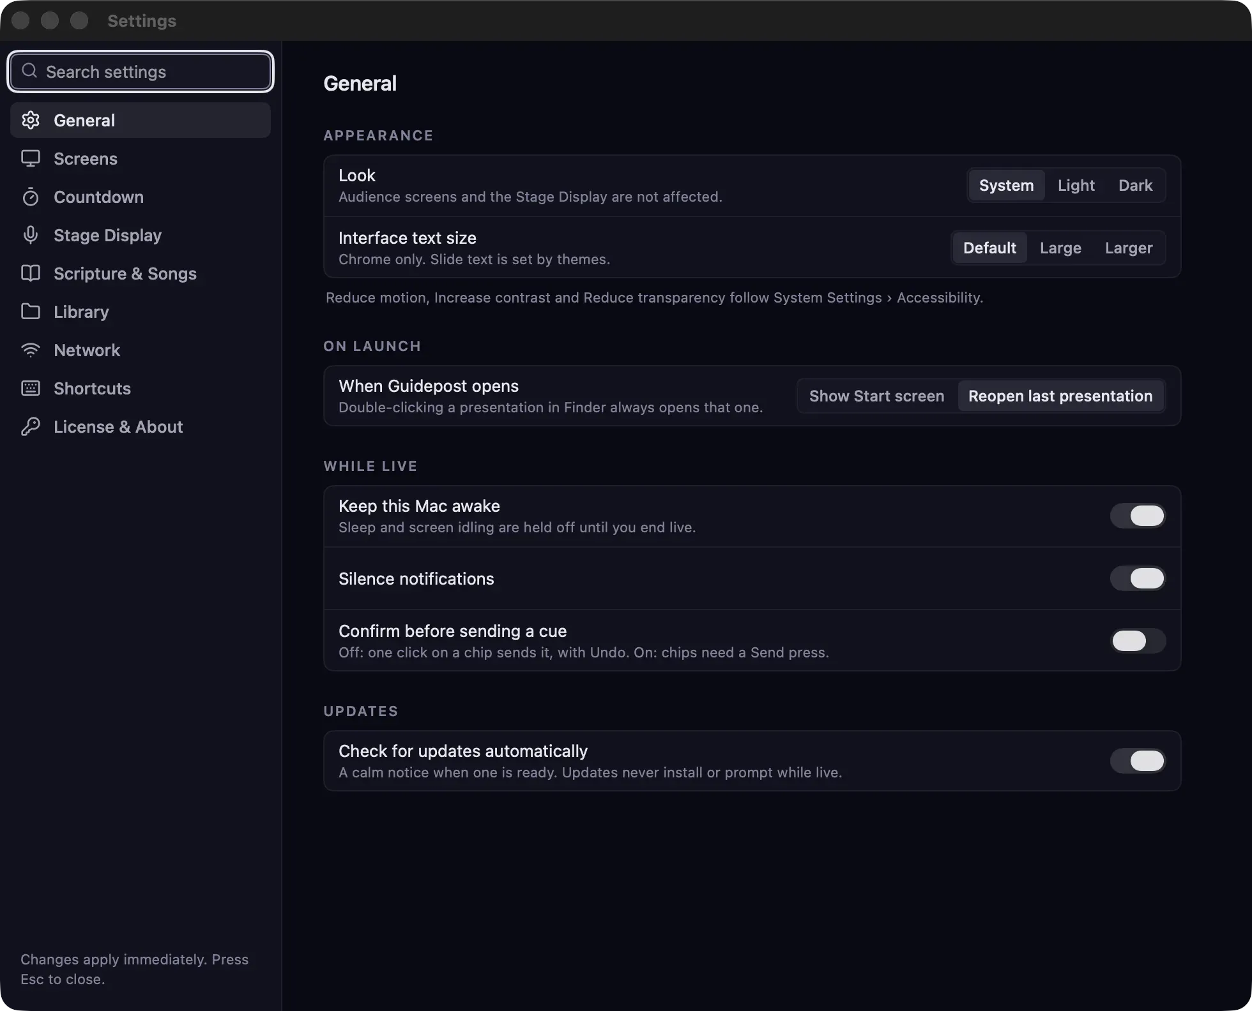Click the WHILE LIVE section label

370,466
